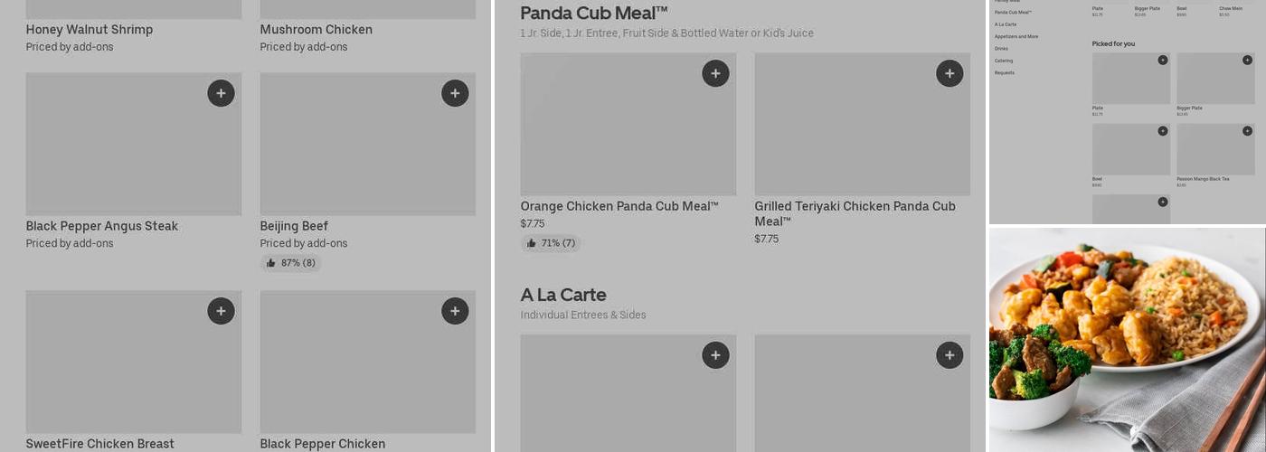Add Orange Chicken Panda Cub Meal

[x=715, y=73]
